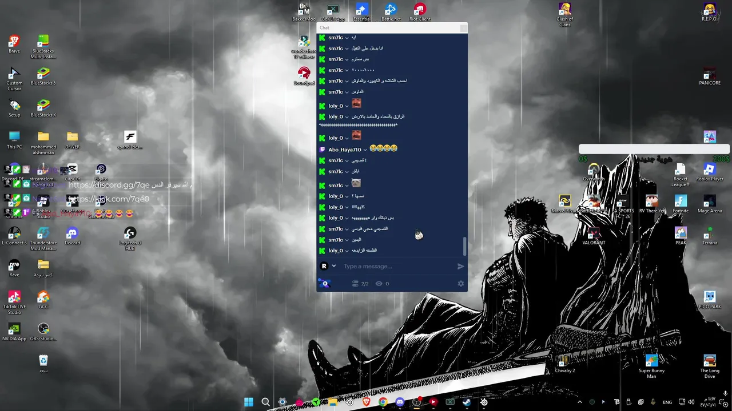The width and height of the screenshot is (732, 411).
Task: Open Logitech G HUB desktop icon
Action: coord(130,239)
